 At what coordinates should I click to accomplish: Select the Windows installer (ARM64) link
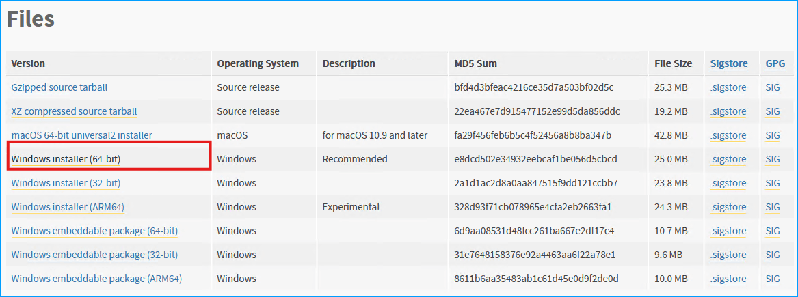pyautogui.click(x=68, y=207)
